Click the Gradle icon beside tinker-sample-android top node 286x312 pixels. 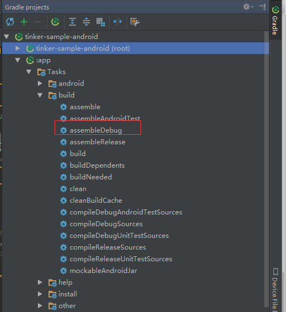click(19, 37)
